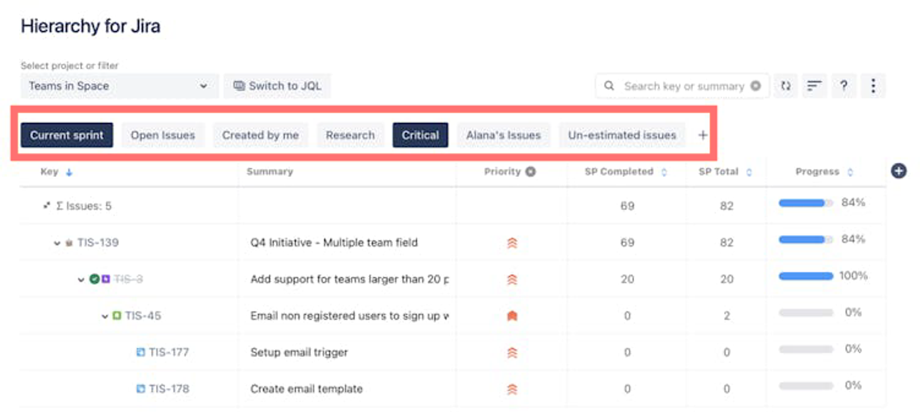Viewport: 920px width, 420px height.
Task: Select 'Setup email trigger' summary
Action: (x=299, y=352)
